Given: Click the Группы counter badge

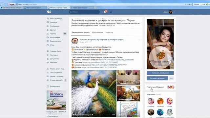Looking at the screenshot, I should pyautogui.click(x=65, y=33).
